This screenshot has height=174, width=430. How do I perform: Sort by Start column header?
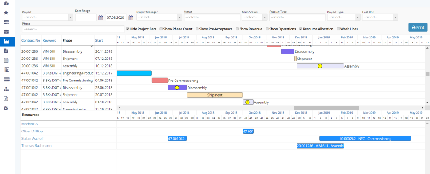[99, 40]
